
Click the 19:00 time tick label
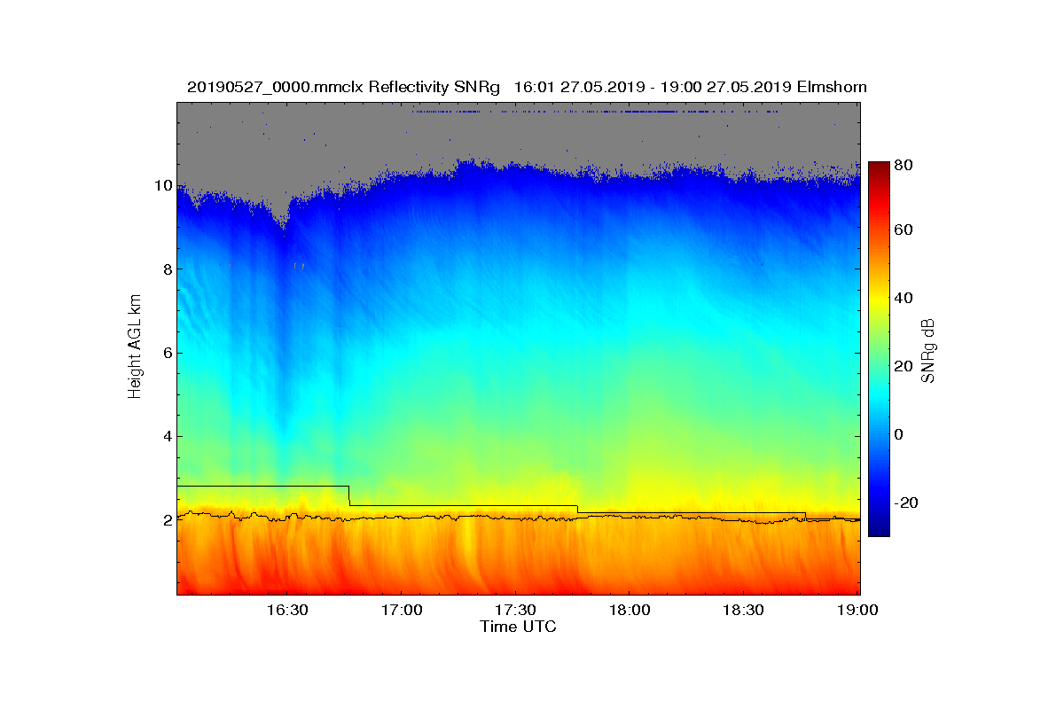point(858,611)
